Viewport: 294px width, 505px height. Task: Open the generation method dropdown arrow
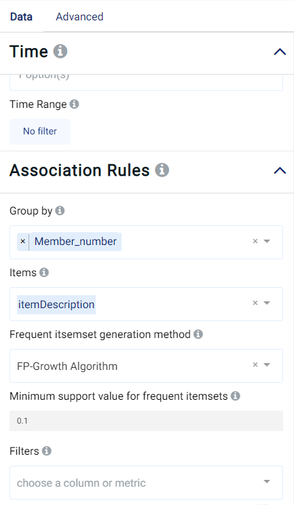267,365
